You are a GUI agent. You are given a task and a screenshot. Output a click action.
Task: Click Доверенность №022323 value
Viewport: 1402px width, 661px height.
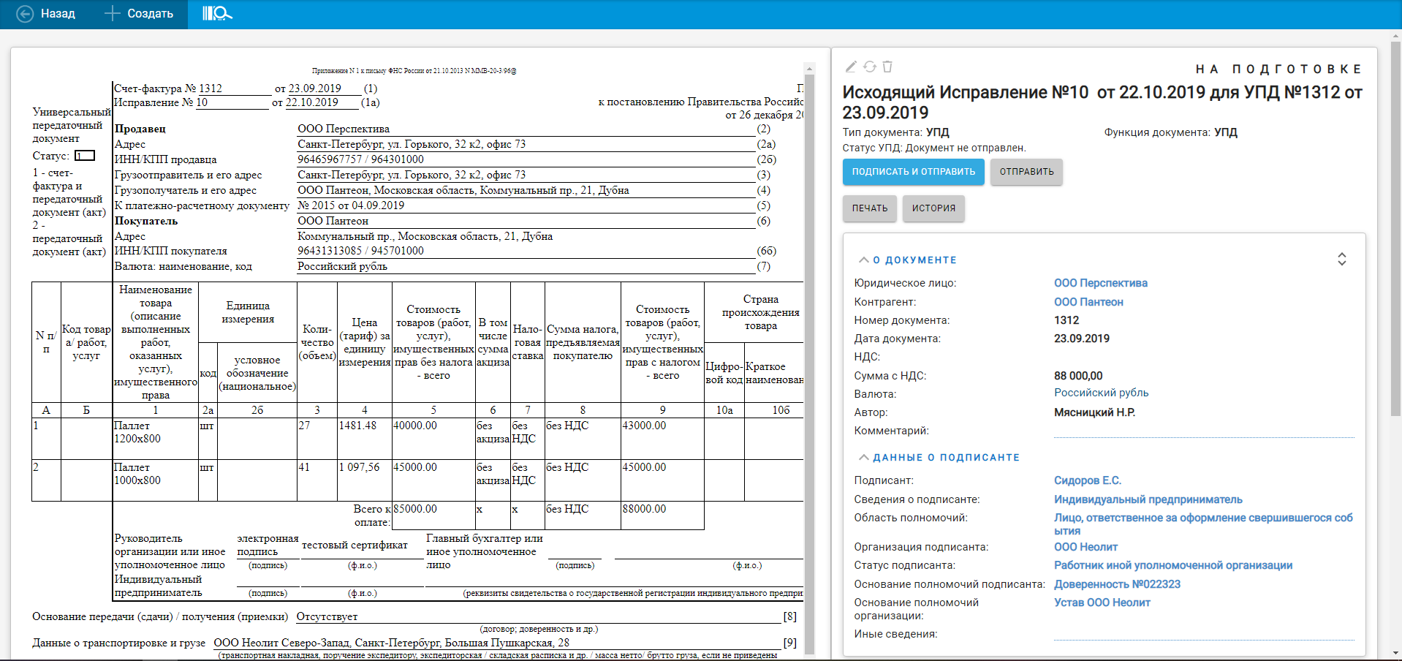pos(1117,584)
